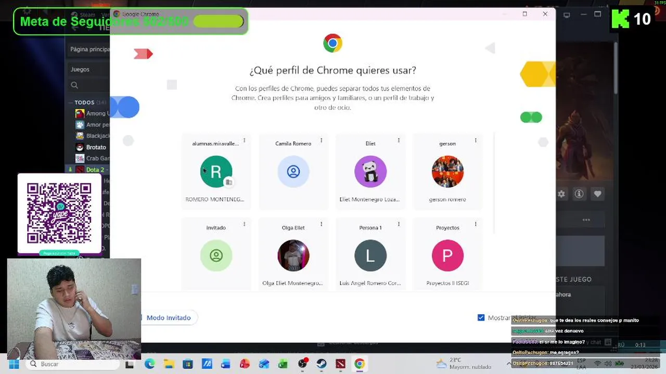Click Steam game settings gear icon
The height and width of the screenshot is (374, 666).
561,194
